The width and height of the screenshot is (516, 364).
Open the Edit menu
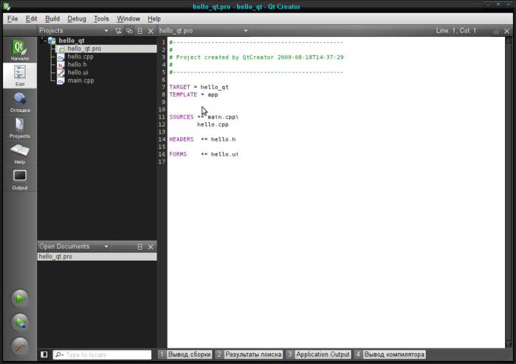(x=31, y=18)
